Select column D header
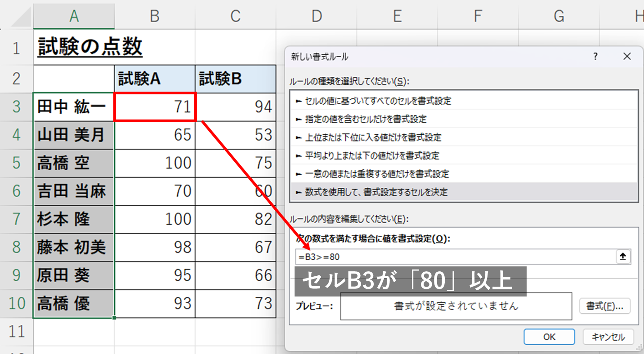Image resolution: width=644 pixels, height=354 pixels. [317, 17]
